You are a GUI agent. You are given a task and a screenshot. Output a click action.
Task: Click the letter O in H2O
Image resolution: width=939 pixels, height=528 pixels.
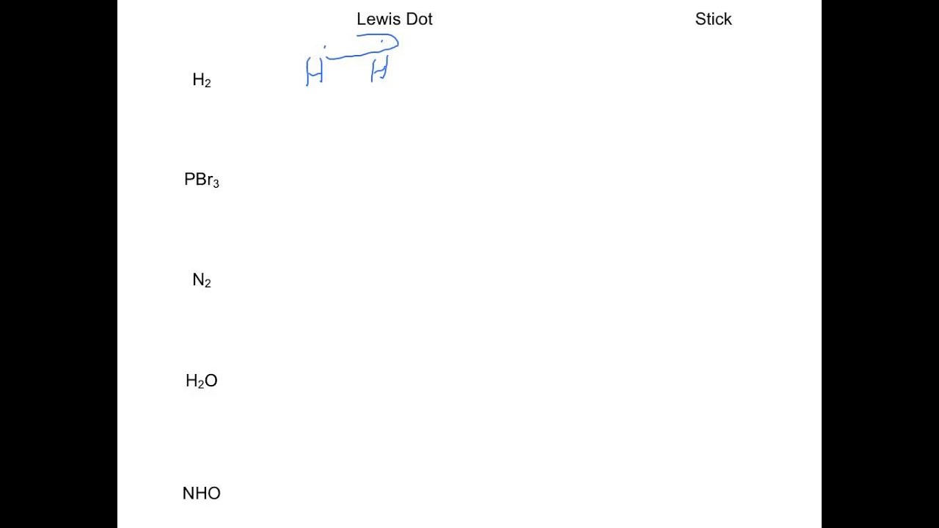(211, 381)
